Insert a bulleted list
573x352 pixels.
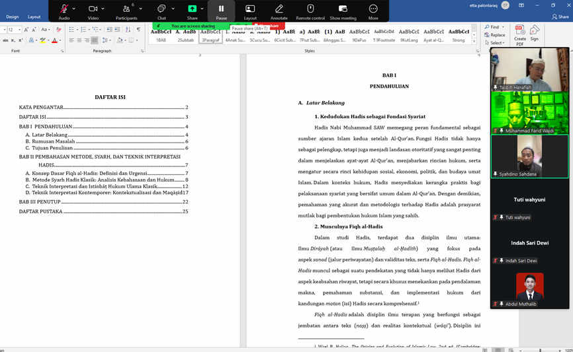pyautogui.click(x=71, y=30)
